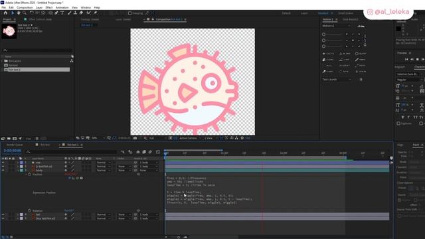Select the Type tool

(62, 13)
